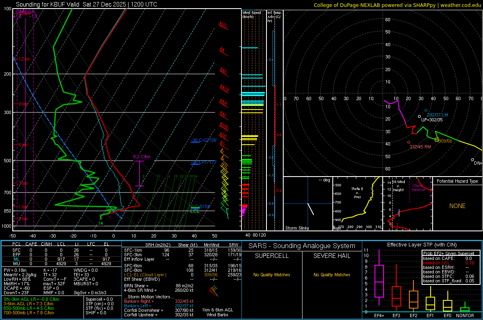Screen dimensions: 483x320
Task: Select the highlighted ML parcel row
Action: pyautogui.click(x=61, y=259)
